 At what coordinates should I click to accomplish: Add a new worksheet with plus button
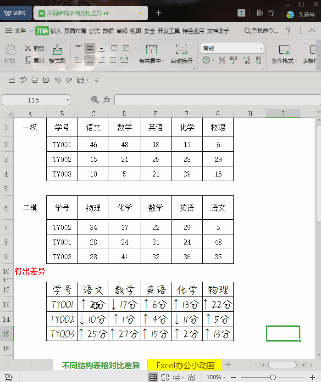(228, 365)
